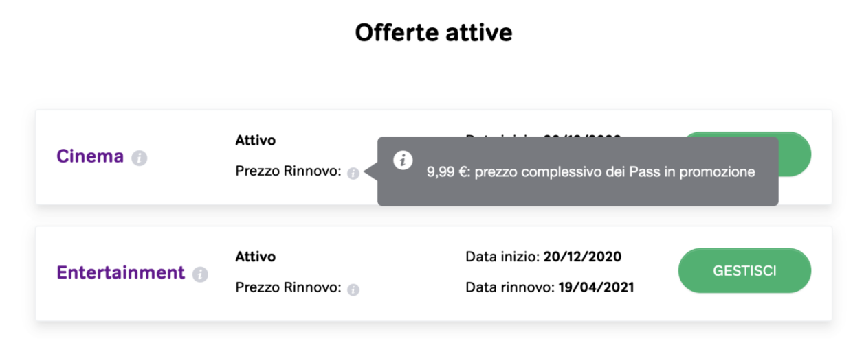Click the white info icon inside the tooltip
Viewport: 864px width, 343px height.
coord(403,161)
